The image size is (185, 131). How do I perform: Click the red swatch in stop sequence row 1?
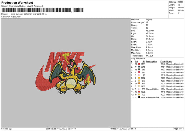point(139,64)
